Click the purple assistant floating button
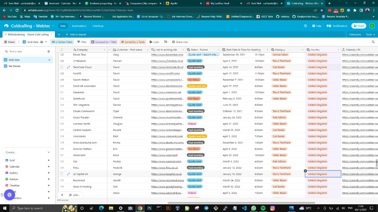378x212 pixels. click(x=9, y=195)
